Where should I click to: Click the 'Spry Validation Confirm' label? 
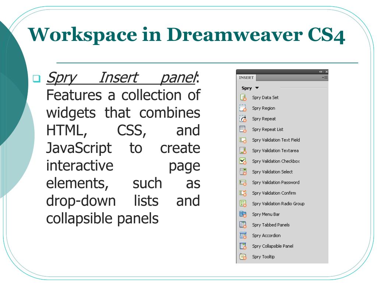pyautogui.click(x=274, y=193)
